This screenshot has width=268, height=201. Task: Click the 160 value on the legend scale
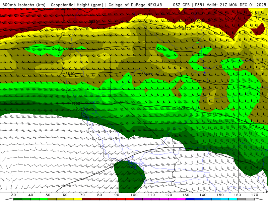[238, 195]
